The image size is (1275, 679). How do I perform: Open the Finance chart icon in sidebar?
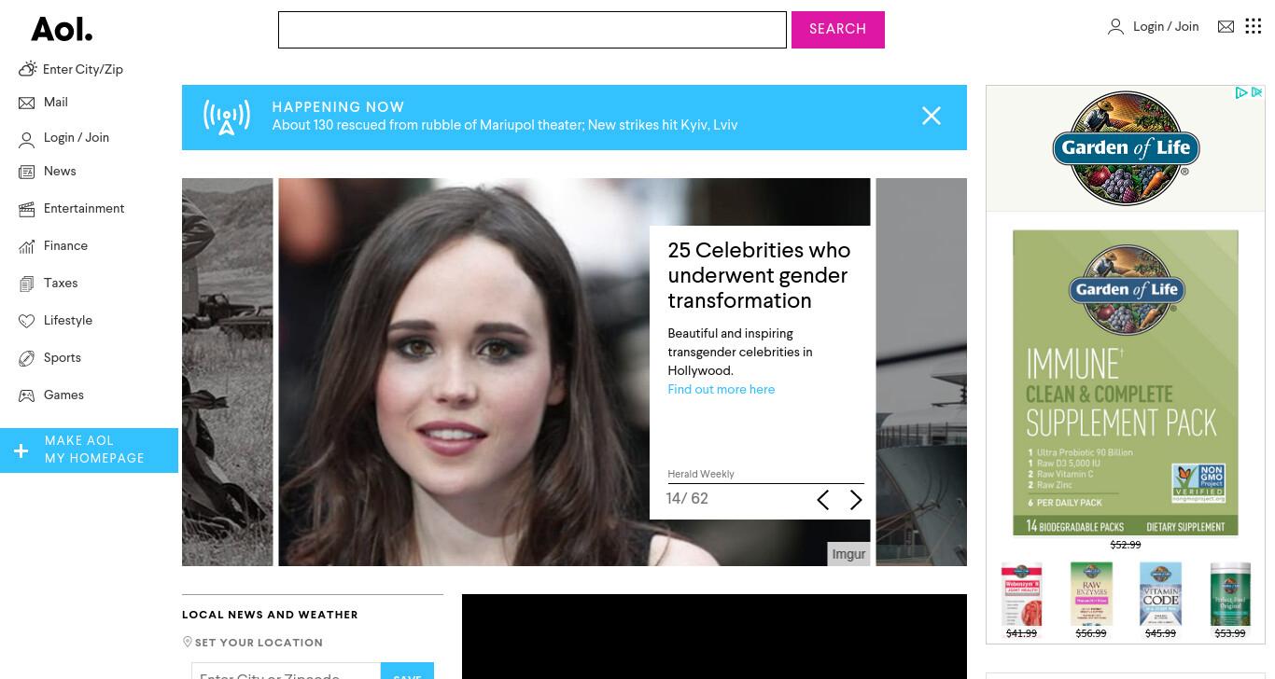pyautogui.click(x=27, y=246)
